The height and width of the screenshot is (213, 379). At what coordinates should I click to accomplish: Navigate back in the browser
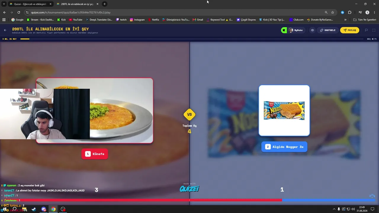(x=4, y=12)
